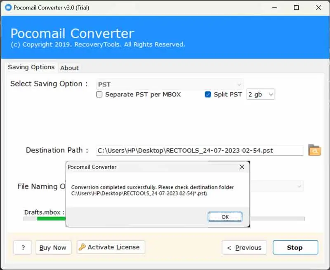Minimize the Pocomail Converter window
Image resolution: width=330 pixels, height=270 pixels.
[x=273, y=7]
